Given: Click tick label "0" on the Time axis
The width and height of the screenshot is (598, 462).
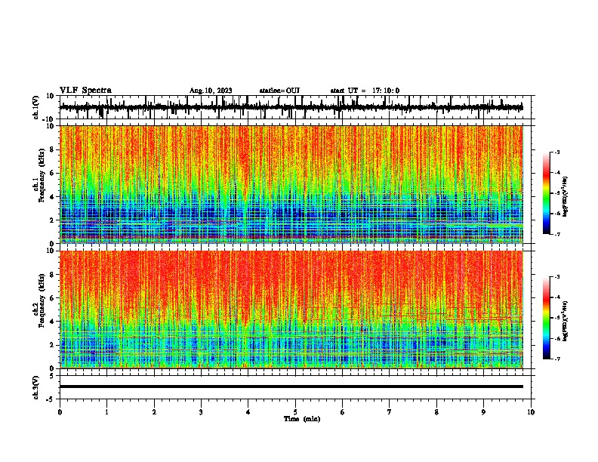Looking at the screenshot, I should pyautogui.click(x=60, y=412).
